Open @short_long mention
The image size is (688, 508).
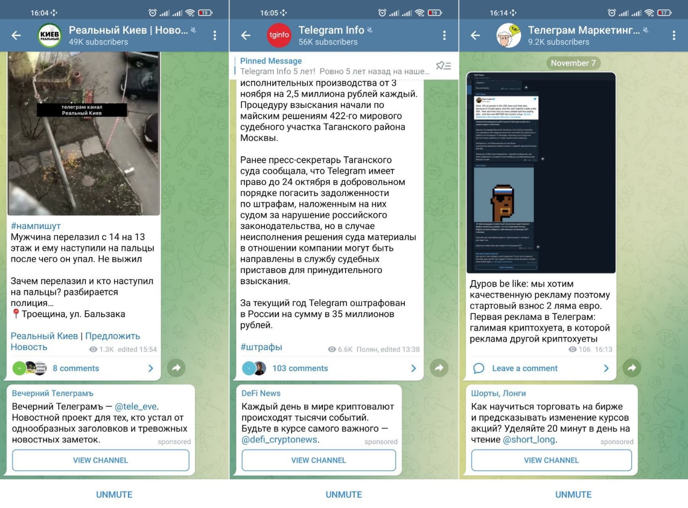pyautogui.click(x=529, y=440)
